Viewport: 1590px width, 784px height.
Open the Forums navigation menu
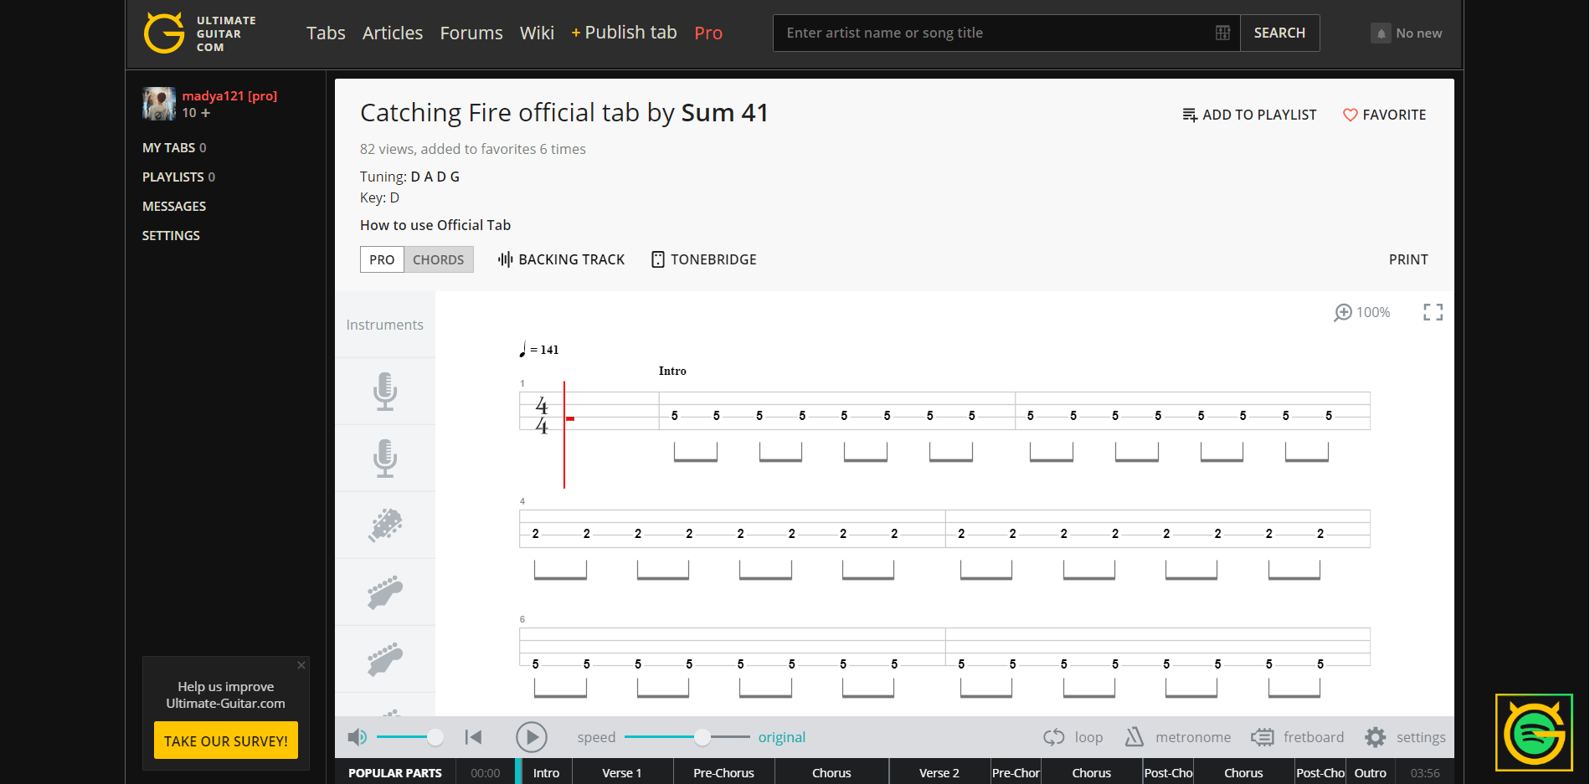tap(471, 33)
